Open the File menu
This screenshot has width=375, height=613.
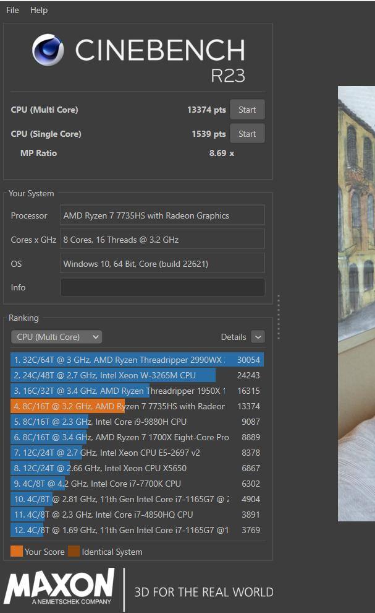12,10
